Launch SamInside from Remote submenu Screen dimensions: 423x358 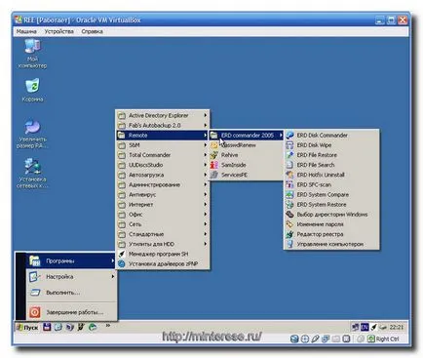click(247, 165)
